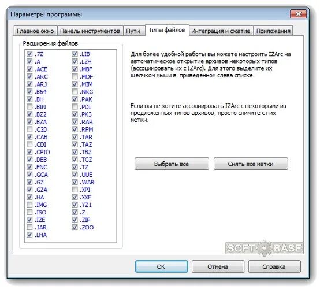Uncheck the .TAR extension checkbox
Screen dimensions: 320x289
point(75,137)
